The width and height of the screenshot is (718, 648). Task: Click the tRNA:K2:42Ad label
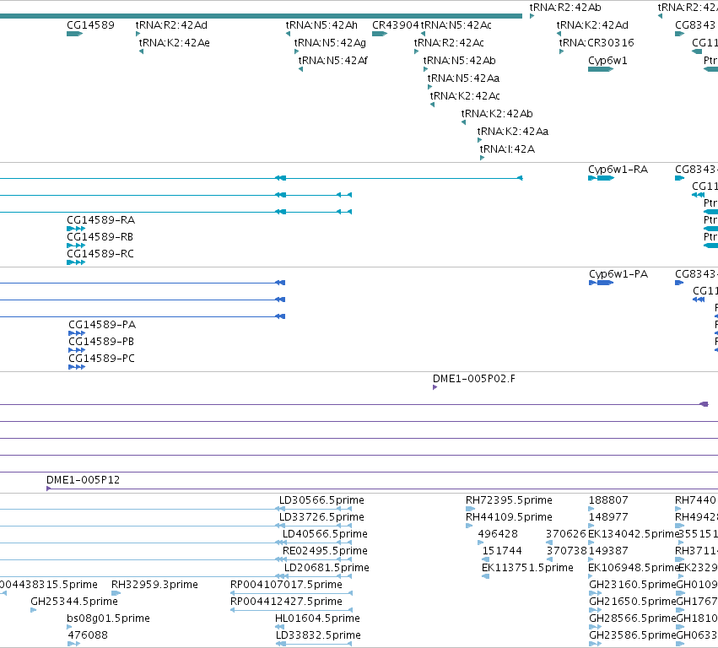point(592,25)
